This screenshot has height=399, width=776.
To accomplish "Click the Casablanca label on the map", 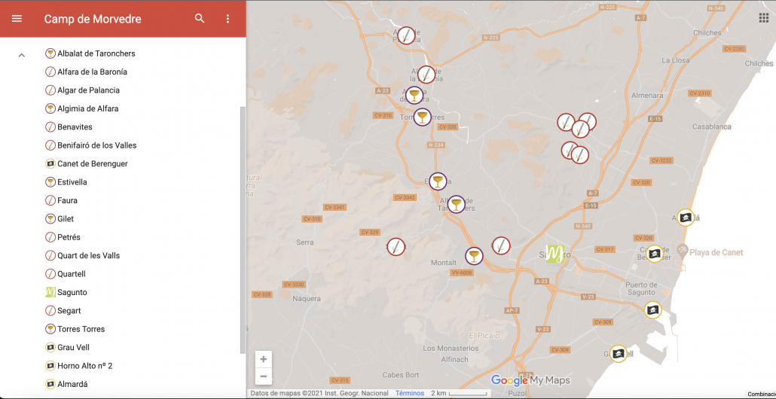I will pos(712,126).
